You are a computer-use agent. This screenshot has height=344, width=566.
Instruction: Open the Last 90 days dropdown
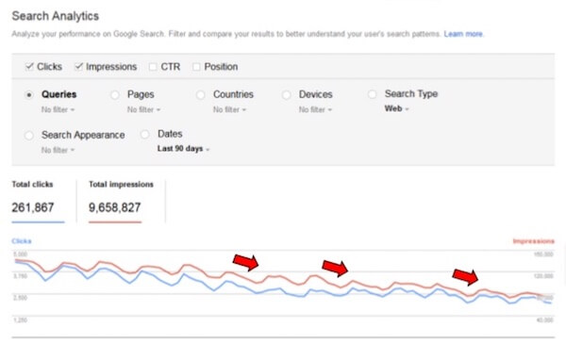pyautogui.click(x=183, y=149)
